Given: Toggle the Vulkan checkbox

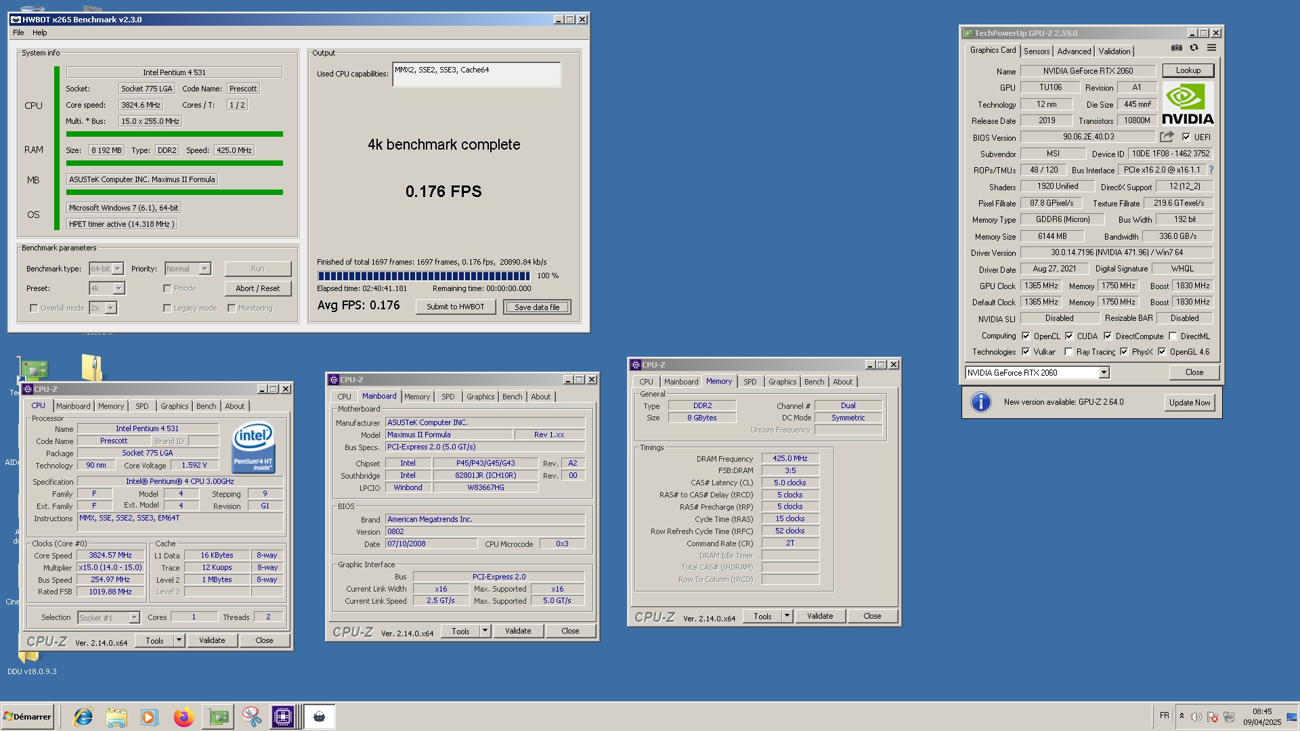Looking at the screenshot, I should [1026, 352].
